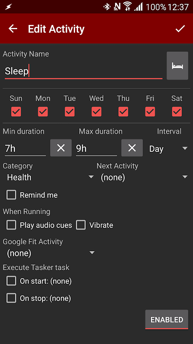
Task: Enable Play audio cues
Action: (12, 225)
